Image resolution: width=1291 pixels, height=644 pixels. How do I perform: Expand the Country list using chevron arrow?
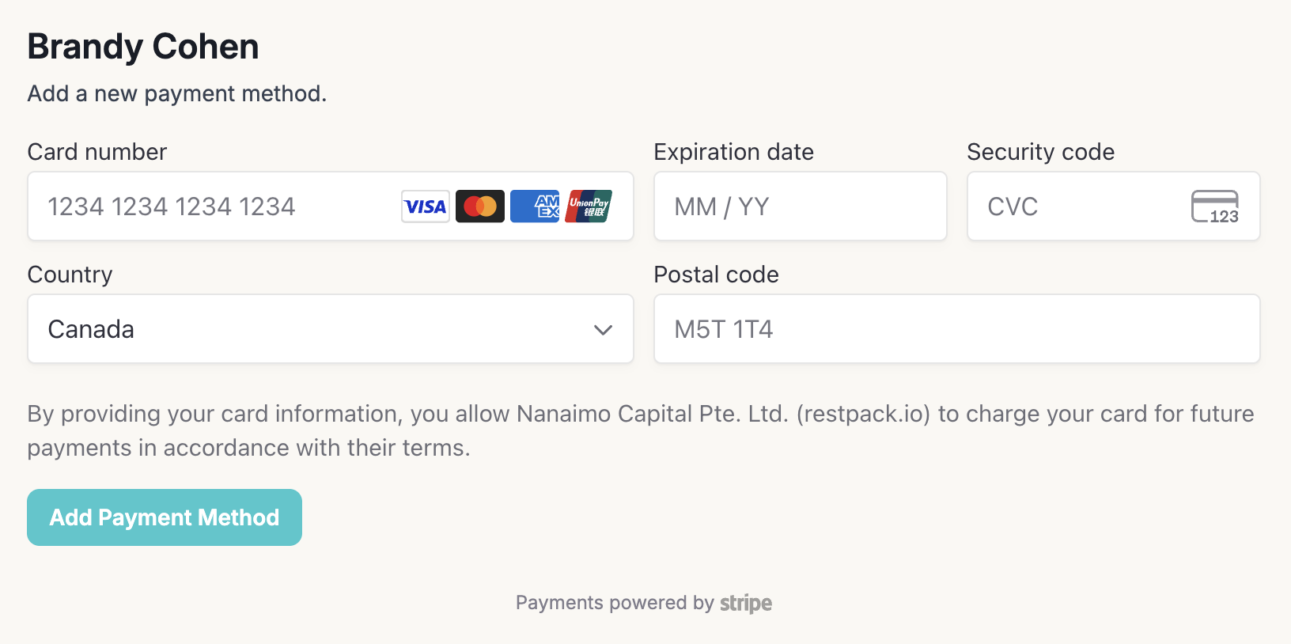pos(604,330)
